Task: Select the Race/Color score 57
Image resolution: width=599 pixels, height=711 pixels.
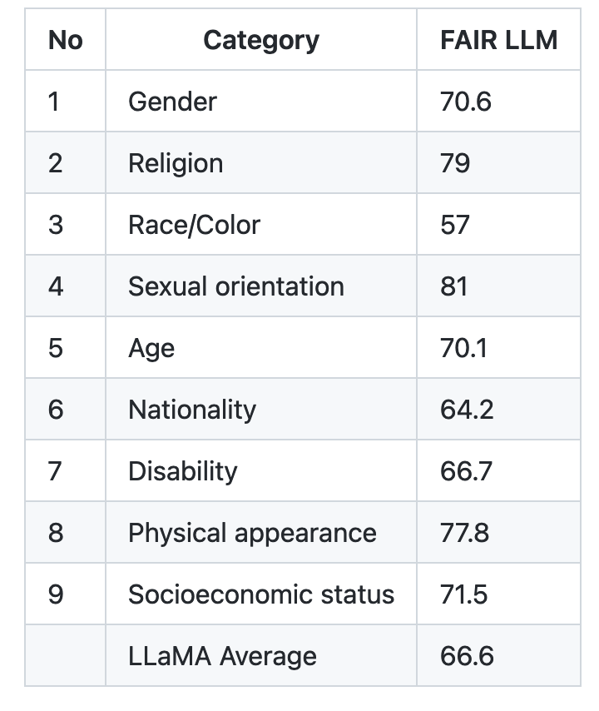Action: click(x=455, y=225)
